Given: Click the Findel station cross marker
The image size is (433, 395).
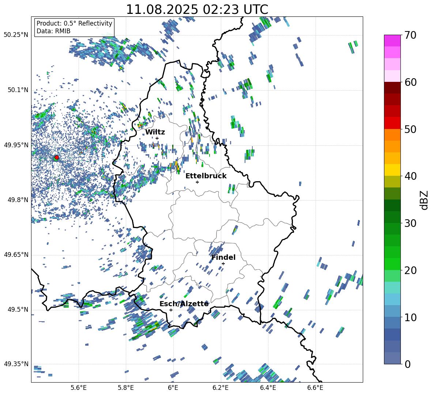Looking at the screenshot, I should click(x=223, y=264).
